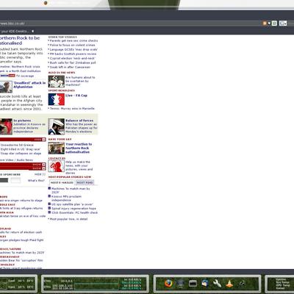
Task: Open 'Most popular now, in detail' link
Action: [x=68, y=219]
